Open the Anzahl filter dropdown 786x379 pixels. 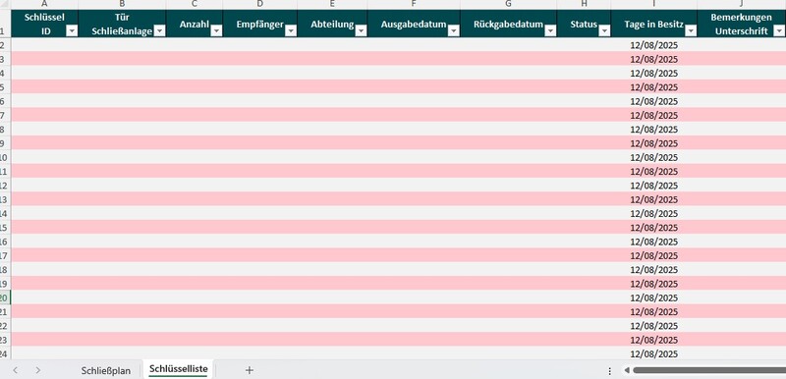click(x=216, y=31)
